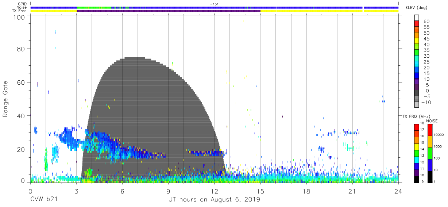The height and width of the screenshot is (207, 448).
Task: Click the '14' TX FRQ colorbar label
Action: point(422,149)
